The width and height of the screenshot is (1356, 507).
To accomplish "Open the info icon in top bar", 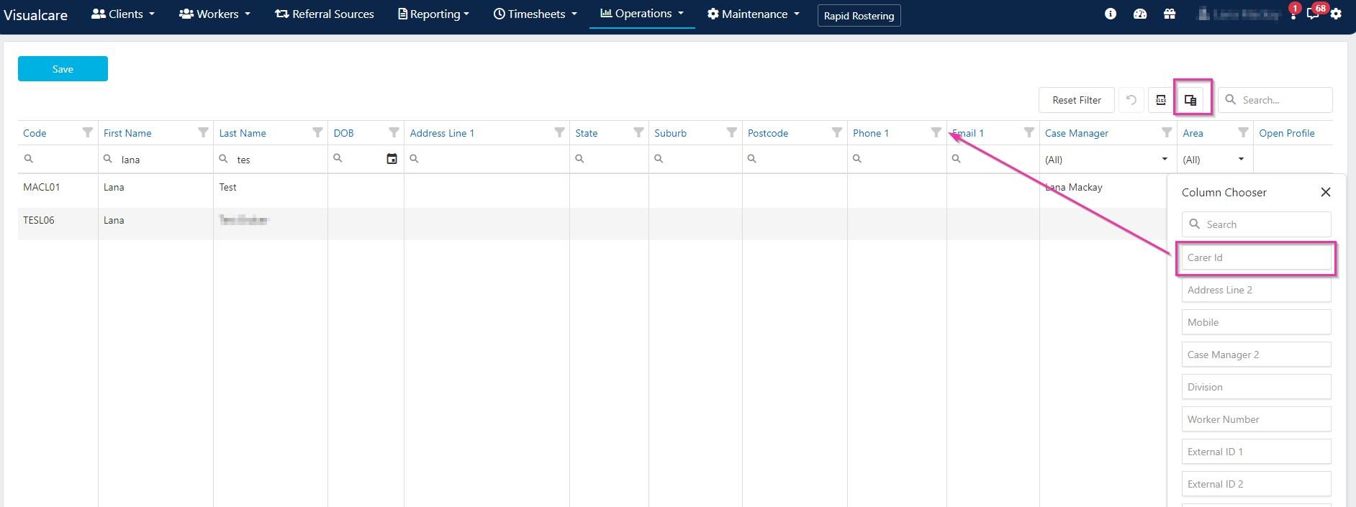I will pyautogui.click(x=1111, y=14).
